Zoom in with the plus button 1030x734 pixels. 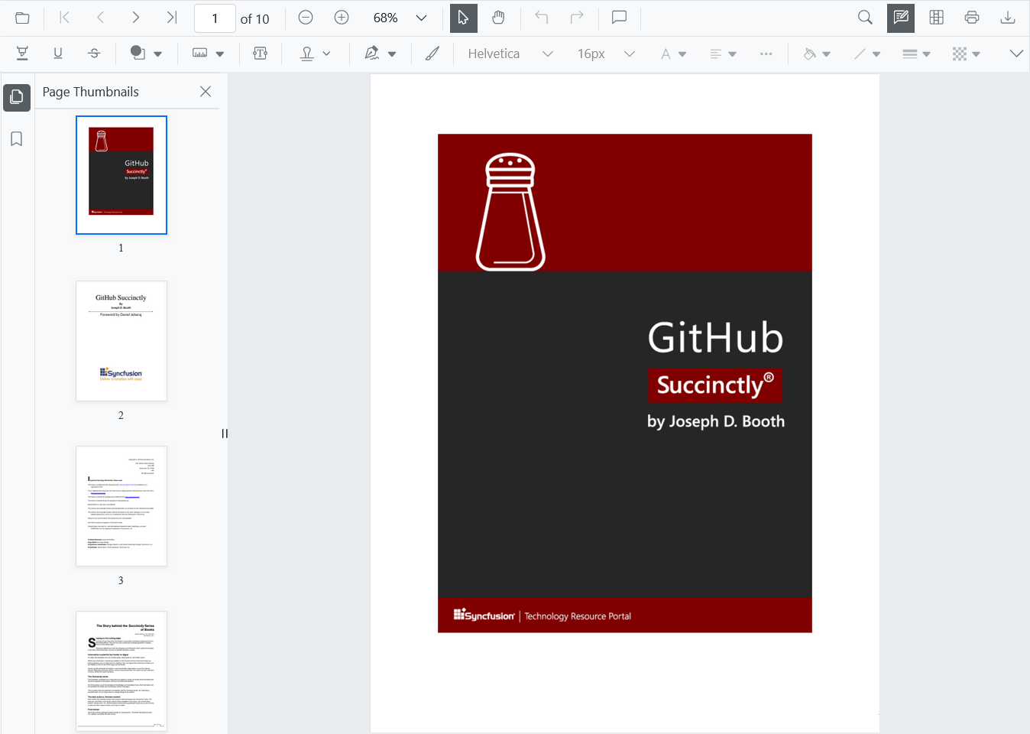[342, 18]
